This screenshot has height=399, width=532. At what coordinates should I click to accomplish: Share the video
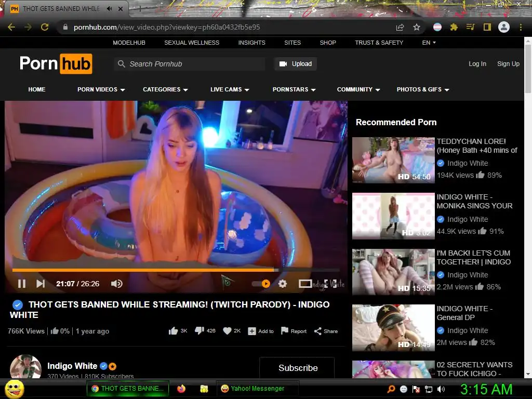pos(326,331)
